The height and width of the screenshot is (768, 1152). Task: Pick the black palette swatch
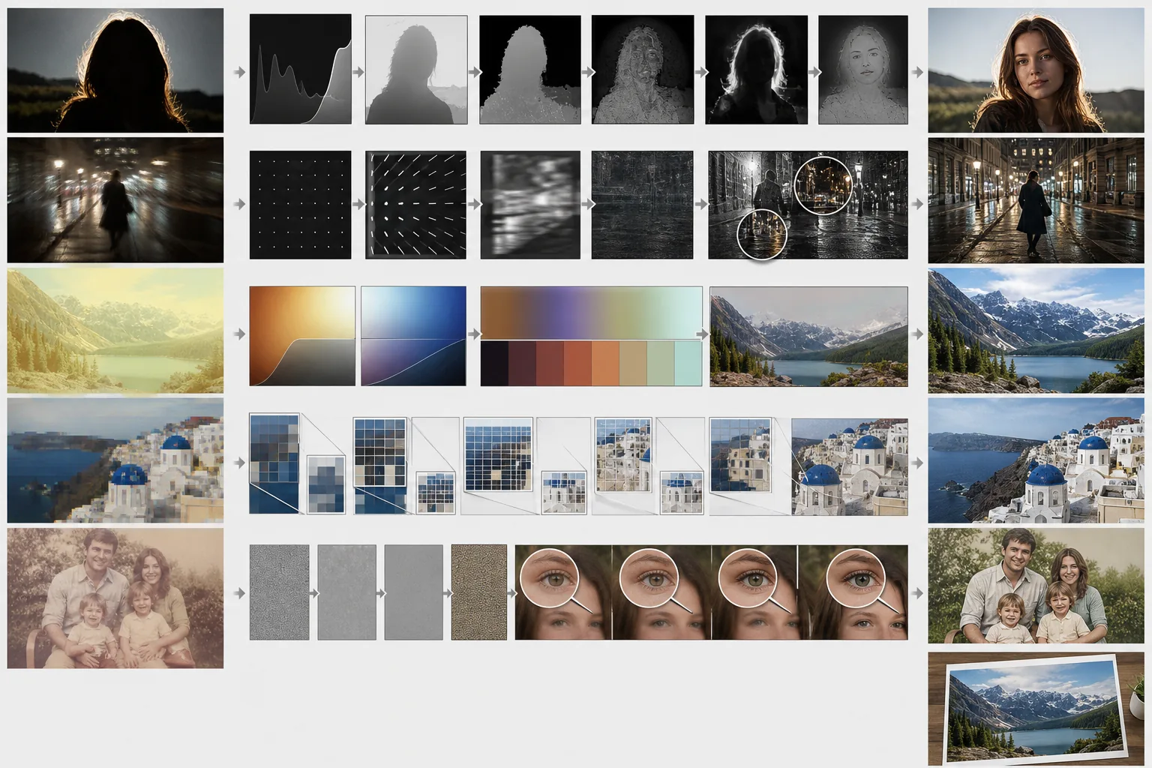494,364
